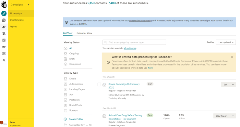Focus the Find a campaign search field

[134, 42]
